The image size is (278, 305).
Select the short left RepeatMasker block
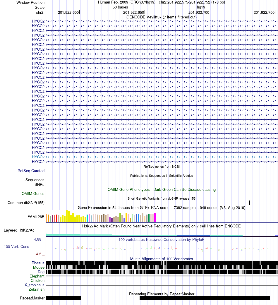click(63, 298)
